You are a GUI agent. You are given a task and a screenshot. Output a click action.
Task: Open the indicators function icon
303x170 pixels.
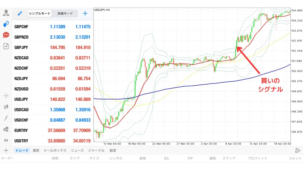[x=6, y=118]
